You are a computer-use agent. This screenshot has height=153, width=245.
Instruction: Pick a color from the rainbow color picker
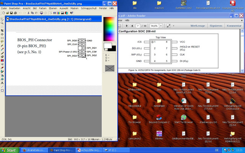(109, 29)
